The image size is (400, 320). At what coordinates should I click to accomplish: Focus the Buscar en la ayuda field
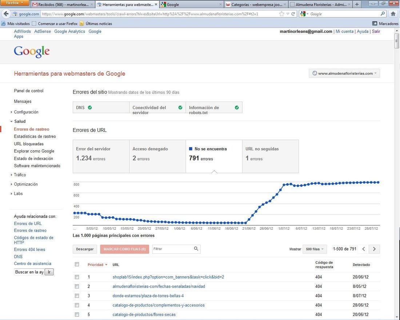[x=29, y=272]
